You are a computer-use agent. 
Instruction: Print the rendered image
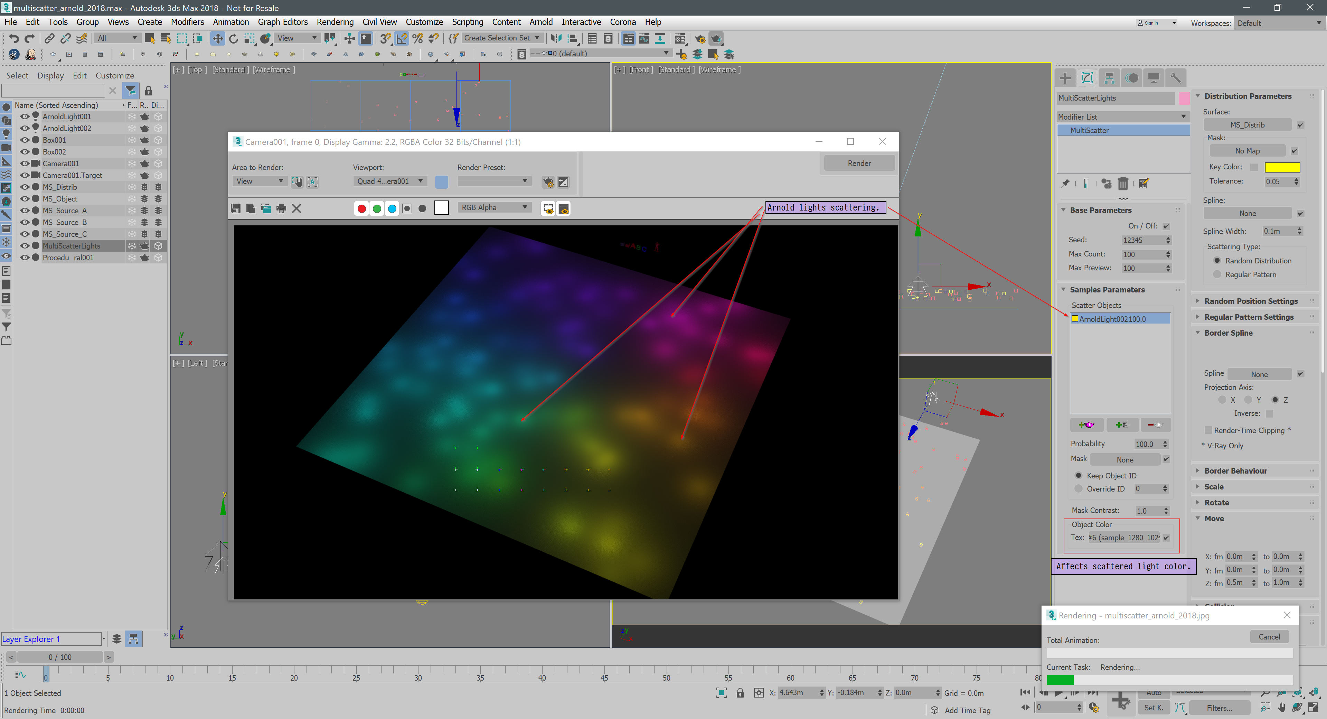click(x=281, y=208)
